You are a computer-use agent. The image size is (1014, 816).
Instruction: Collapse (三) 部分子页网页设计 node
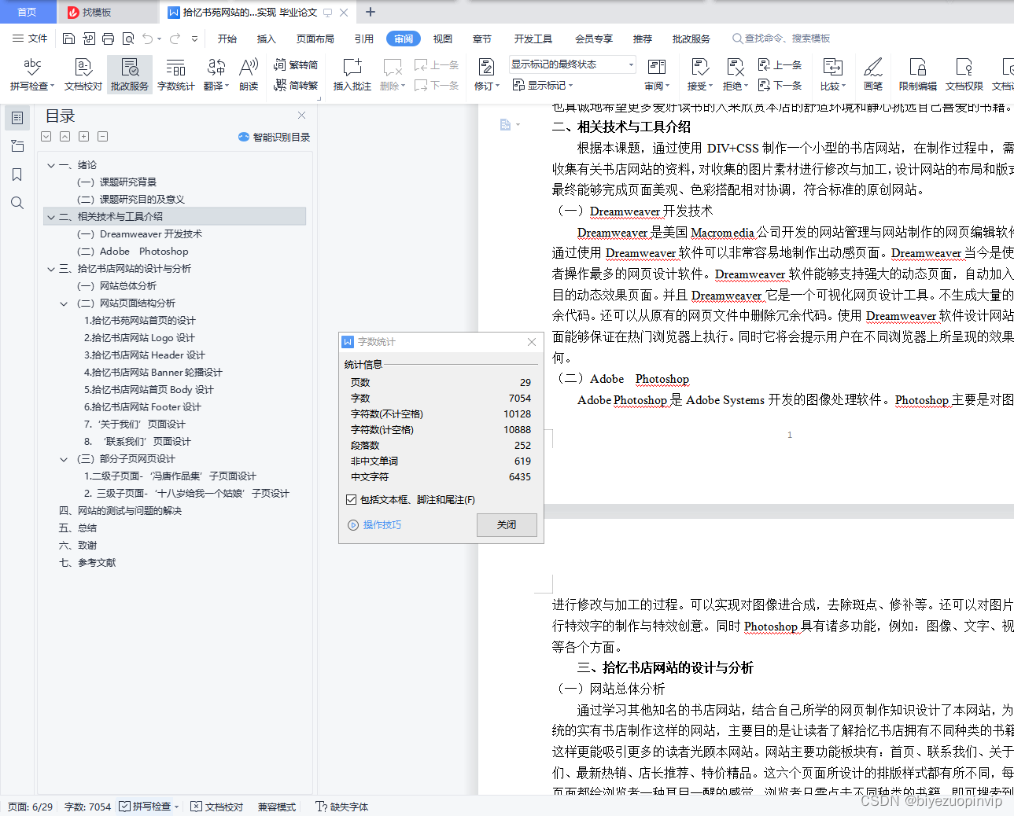[x=64, y=459]
